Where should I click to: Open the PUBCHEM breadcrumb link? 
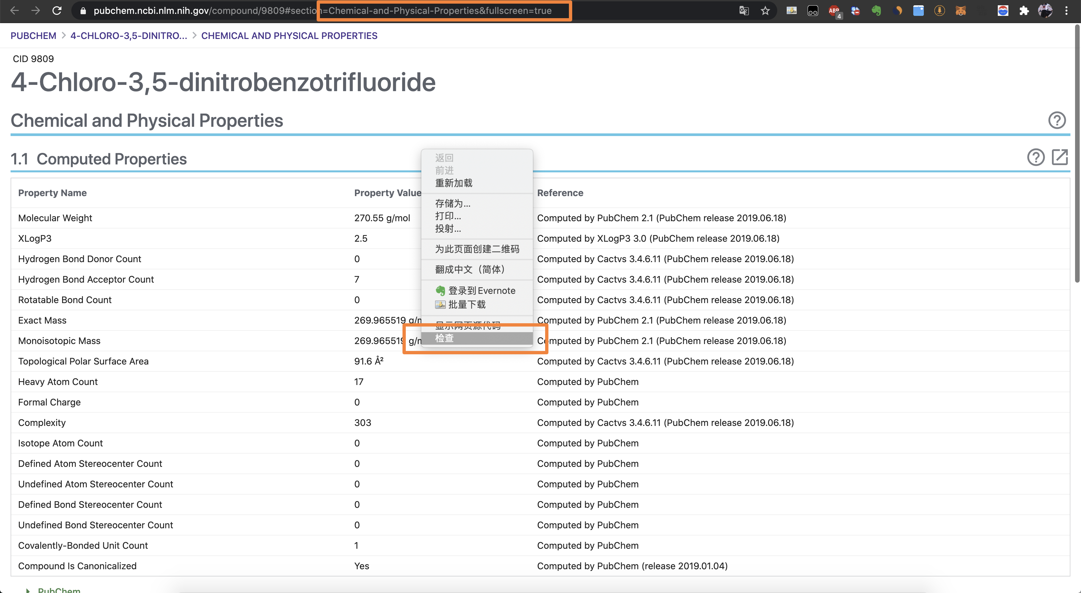33,36
